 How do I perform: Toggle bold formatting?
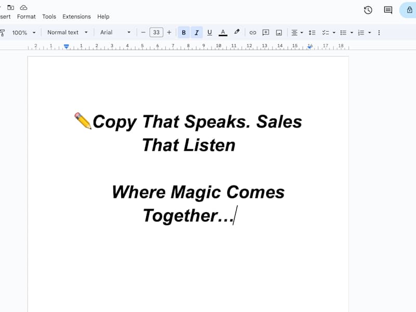(184, 32)
